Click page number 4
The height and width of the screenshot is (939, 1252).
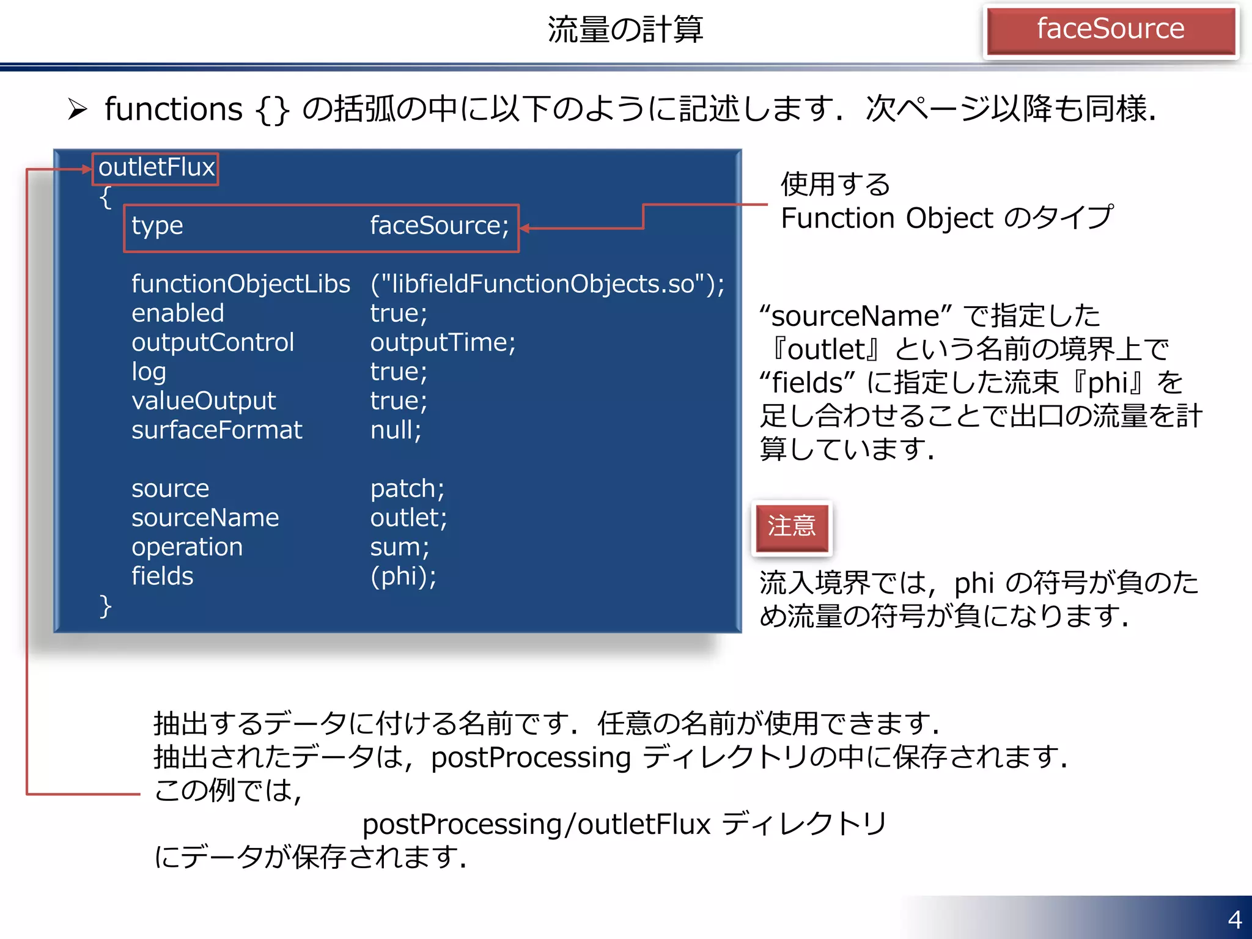click(x=1234, y=919)
